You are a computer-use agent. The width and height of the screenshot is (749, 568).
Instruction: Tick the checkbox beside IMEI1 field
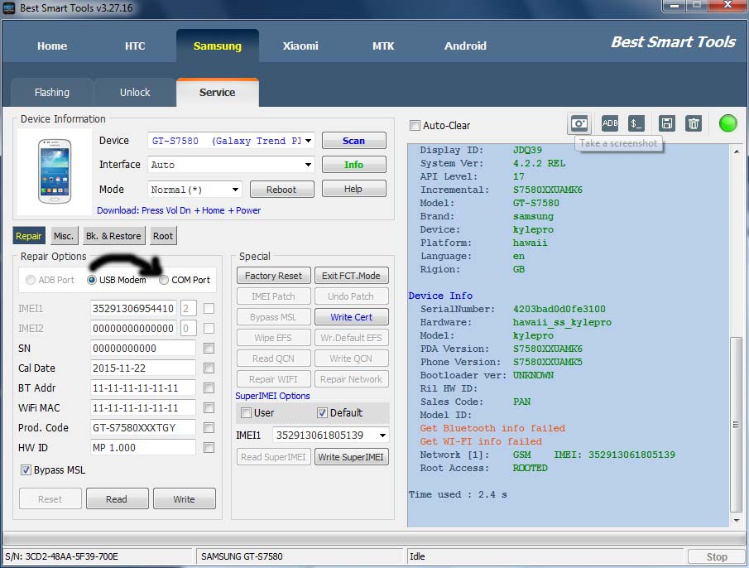pos(209,309)
